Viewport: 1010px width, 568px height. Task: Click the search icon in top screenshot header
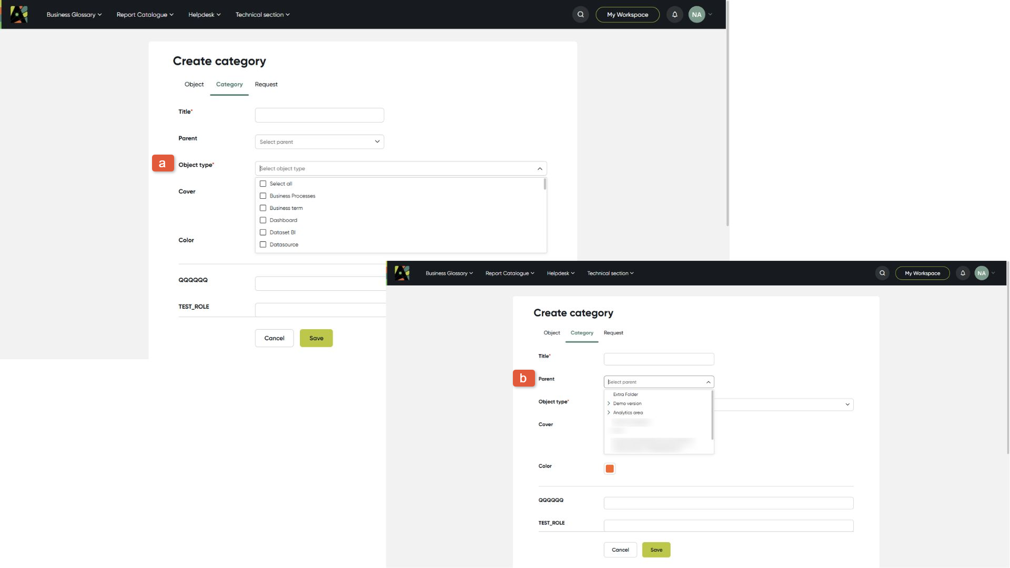pyautogui.click(x=580, y=15)
